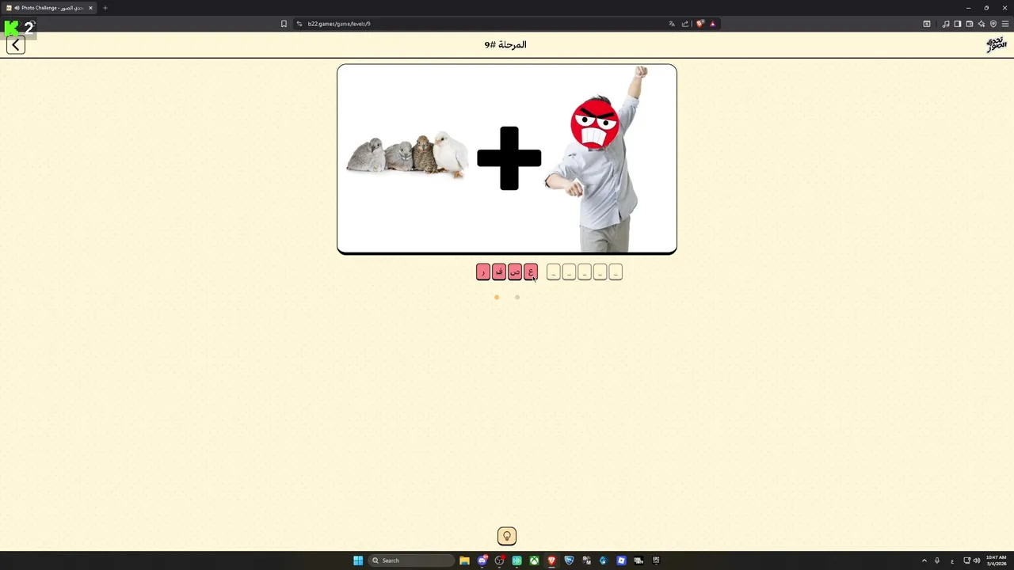Screen dimensions: 1014x570
Task: Click the red letter tile ص
Action: pyautogui.click(x=515, y=272)
